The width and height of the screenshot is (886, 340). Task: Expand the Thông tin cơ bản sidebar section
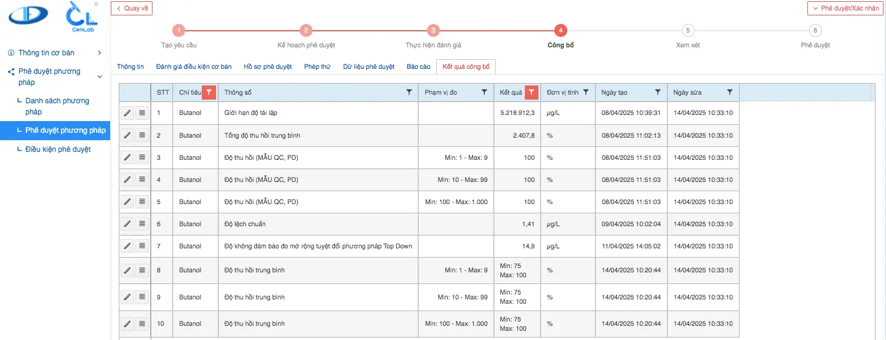click(55, 53)
